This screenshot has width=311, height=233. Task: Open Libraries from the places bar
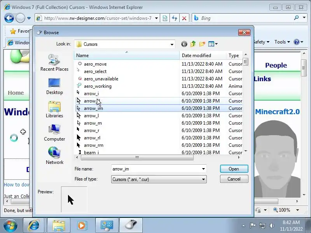click(x=54, y=110)
